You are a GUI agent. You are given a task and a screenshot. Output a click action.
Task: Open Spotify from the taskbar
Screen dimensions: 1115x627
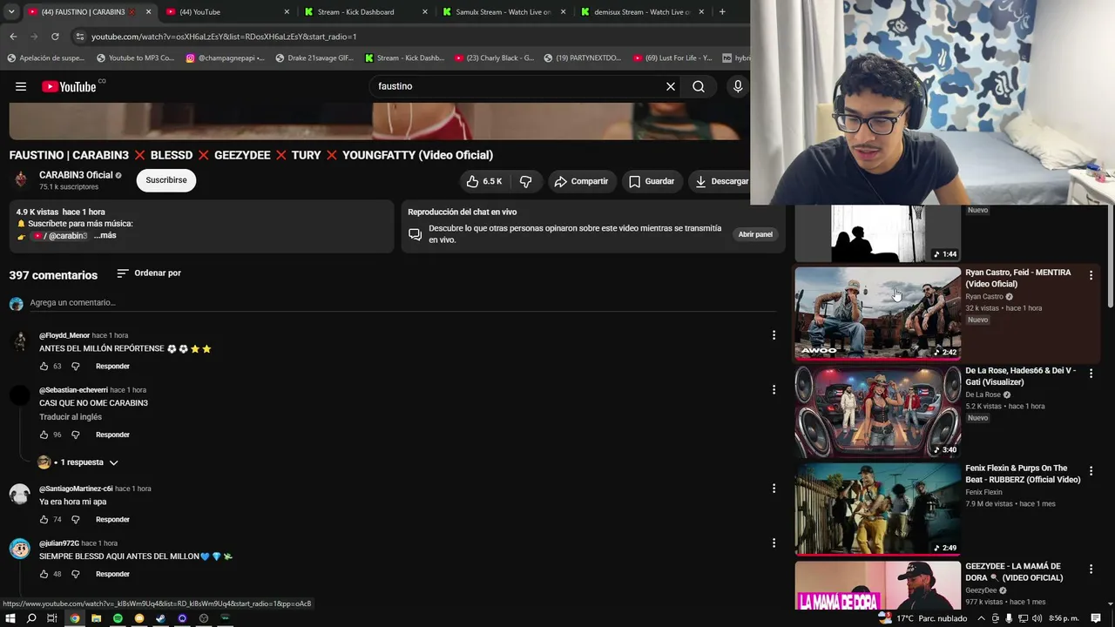pos(118,618)
